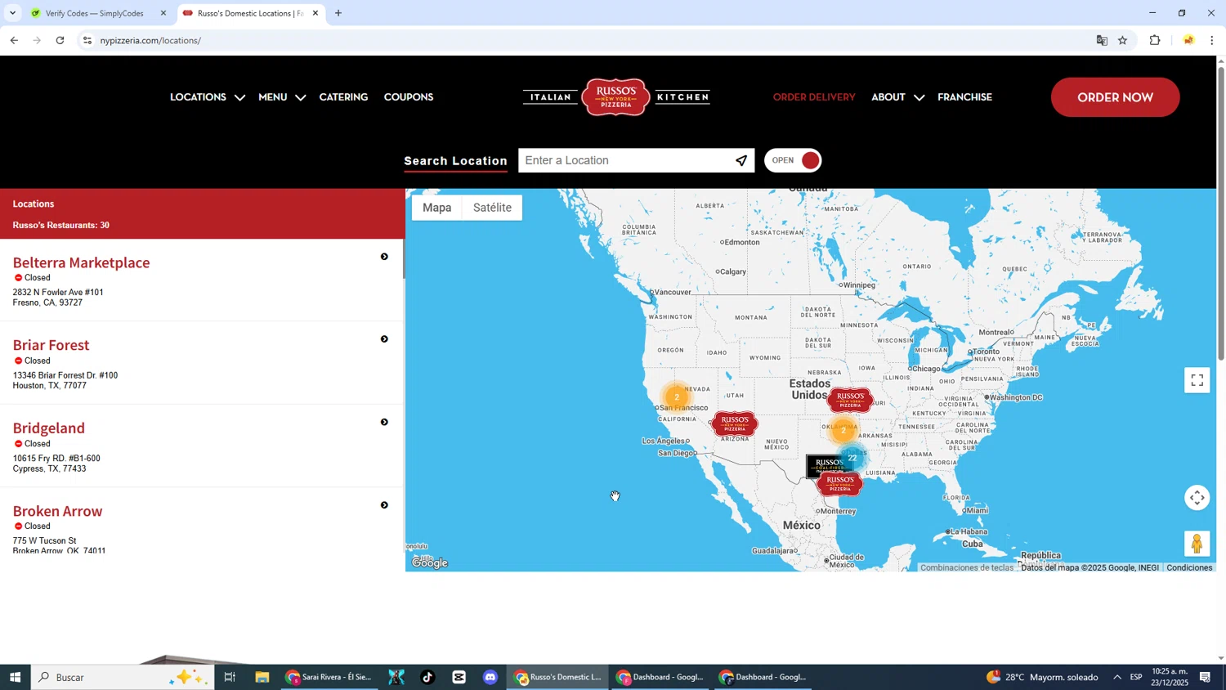Click the cluster marker 2 in Oklahoma
Screen dimensions: 1226x690
(x=843, y=430)
